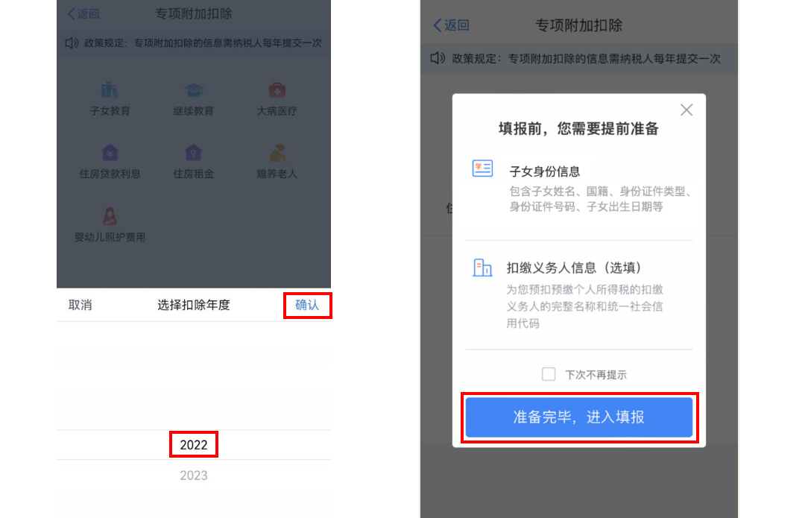Open the 子女教育 deduction icon
This screenshot has width=805, height=518.
[110, 91]
